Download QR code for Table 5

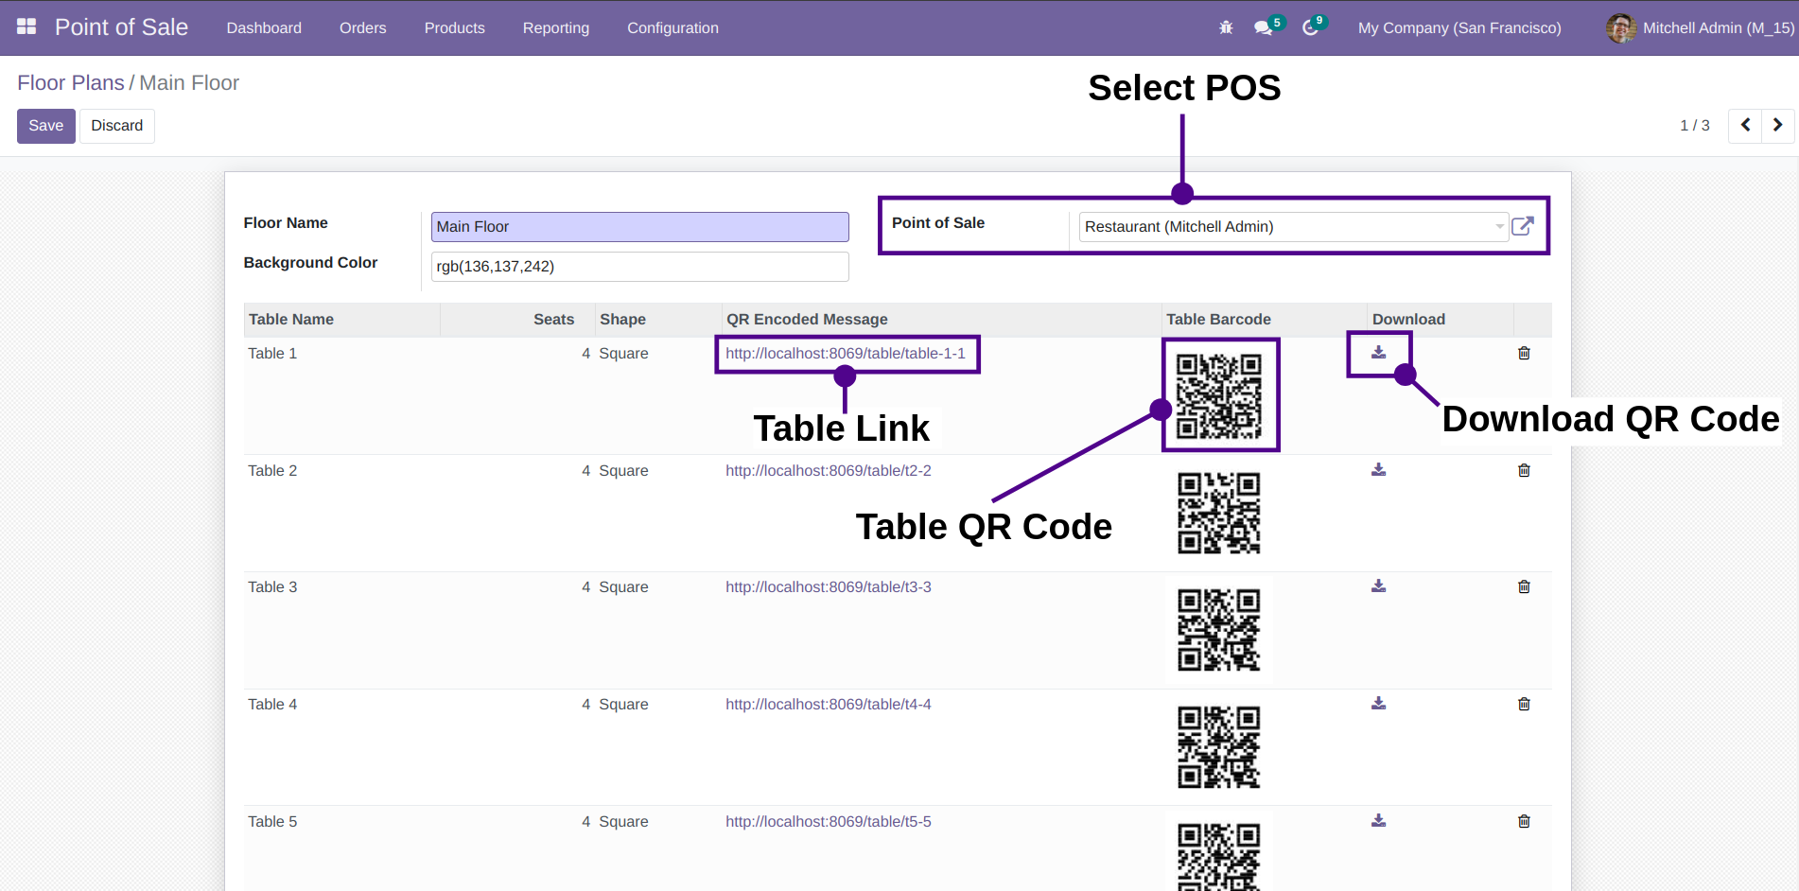click(x=1379, y=820)
